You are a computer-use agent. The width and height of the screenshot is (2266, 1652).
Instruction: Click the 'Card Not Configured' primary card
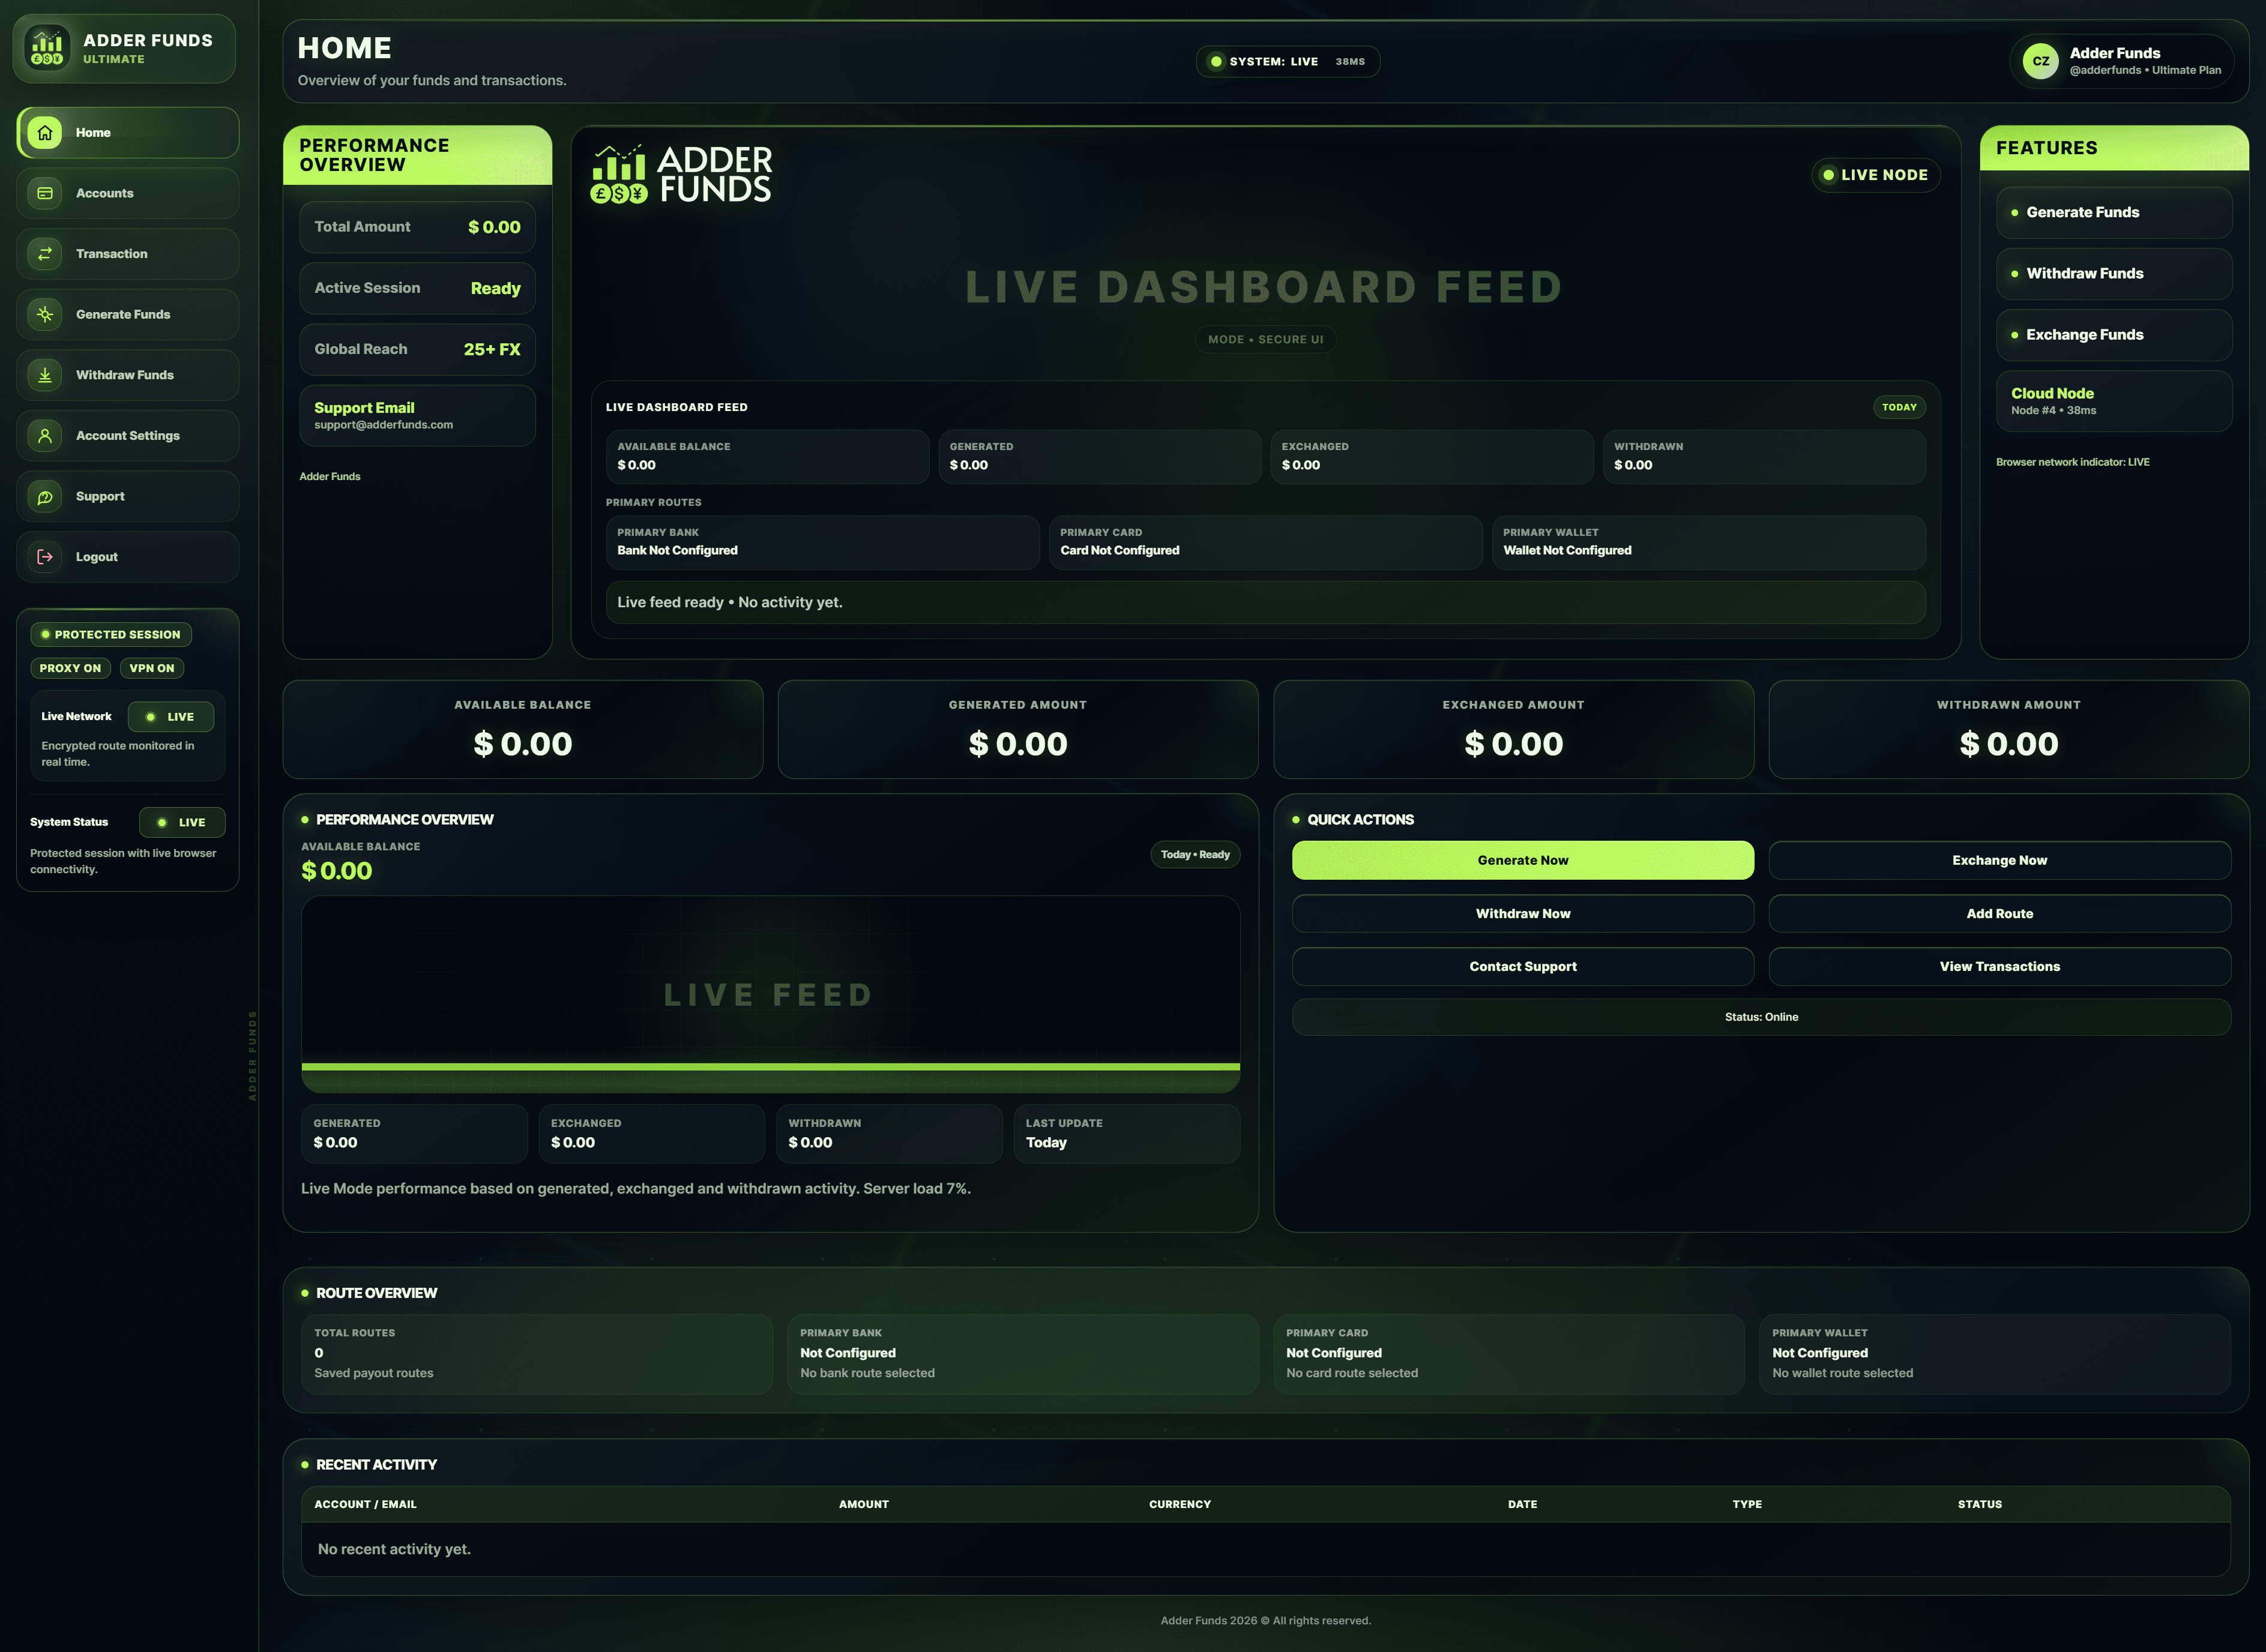coord(1265,543)
